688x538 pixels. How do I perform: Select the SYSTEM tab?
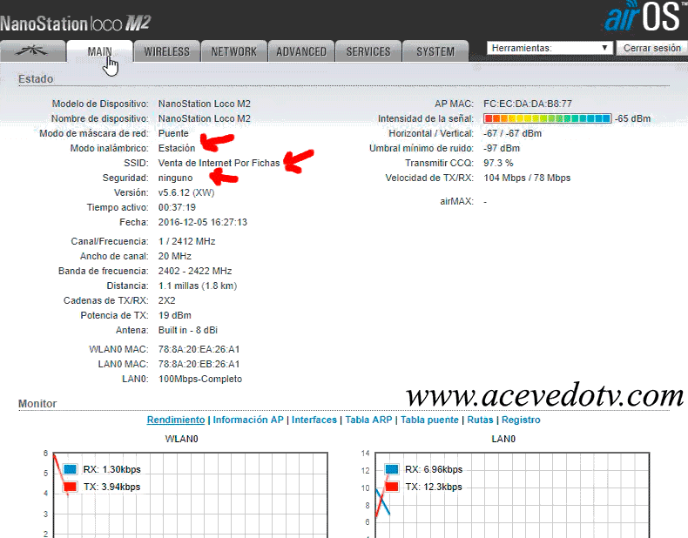click(x=435, y=51)
